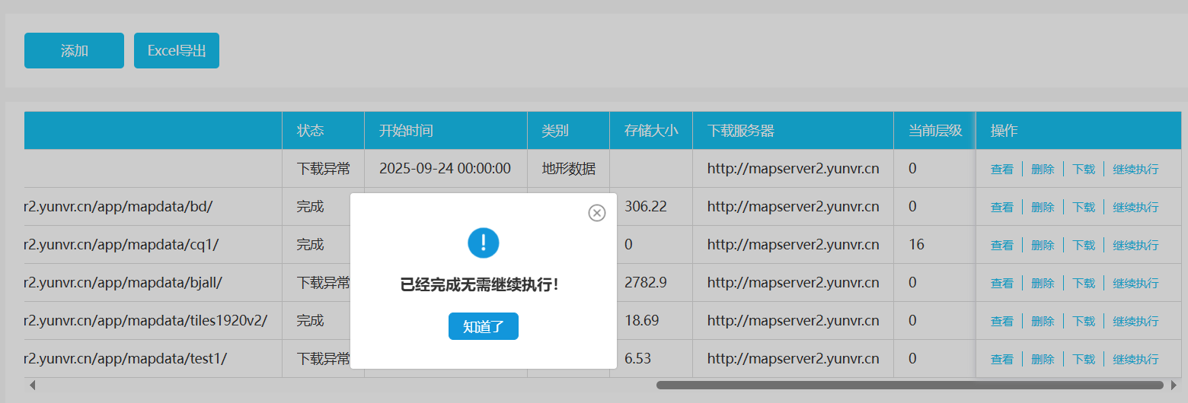Screen dimensions: 1188x403
Task: Close the dialog with the X icon
Action: coord(597,213)
